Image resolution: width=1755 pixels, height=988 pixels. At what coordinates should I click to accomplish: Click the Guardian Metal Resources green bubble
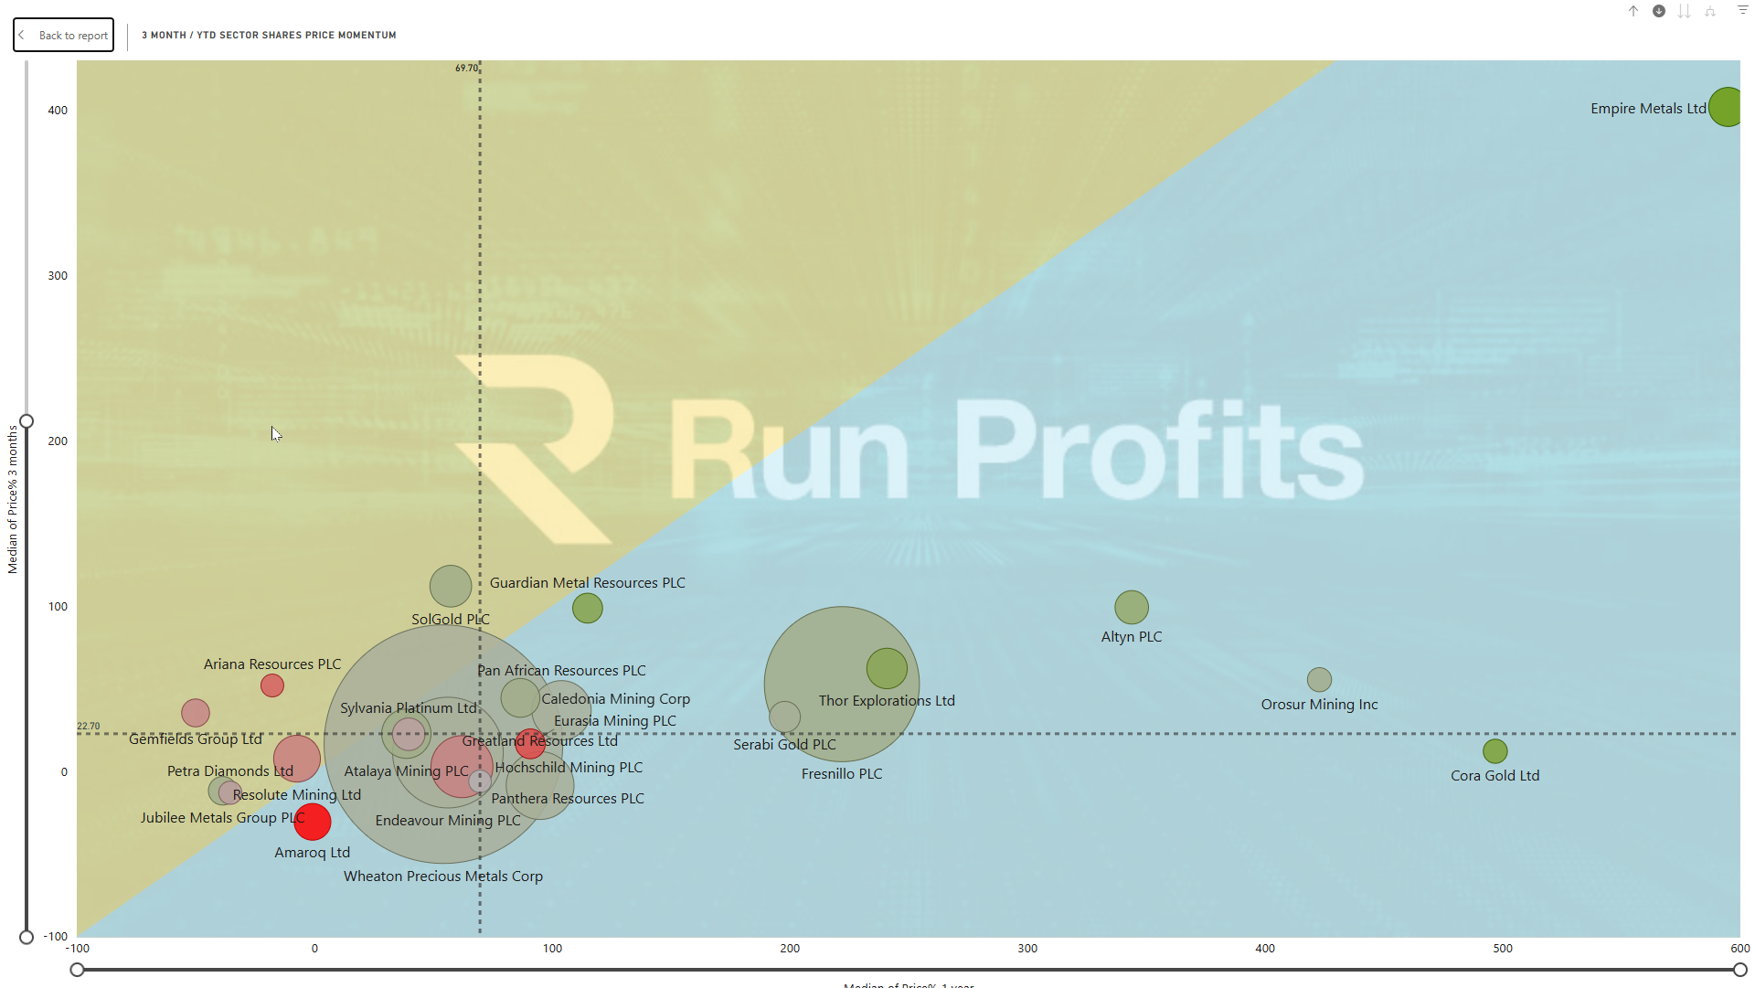pyautogui.click(x=588, y=608)
